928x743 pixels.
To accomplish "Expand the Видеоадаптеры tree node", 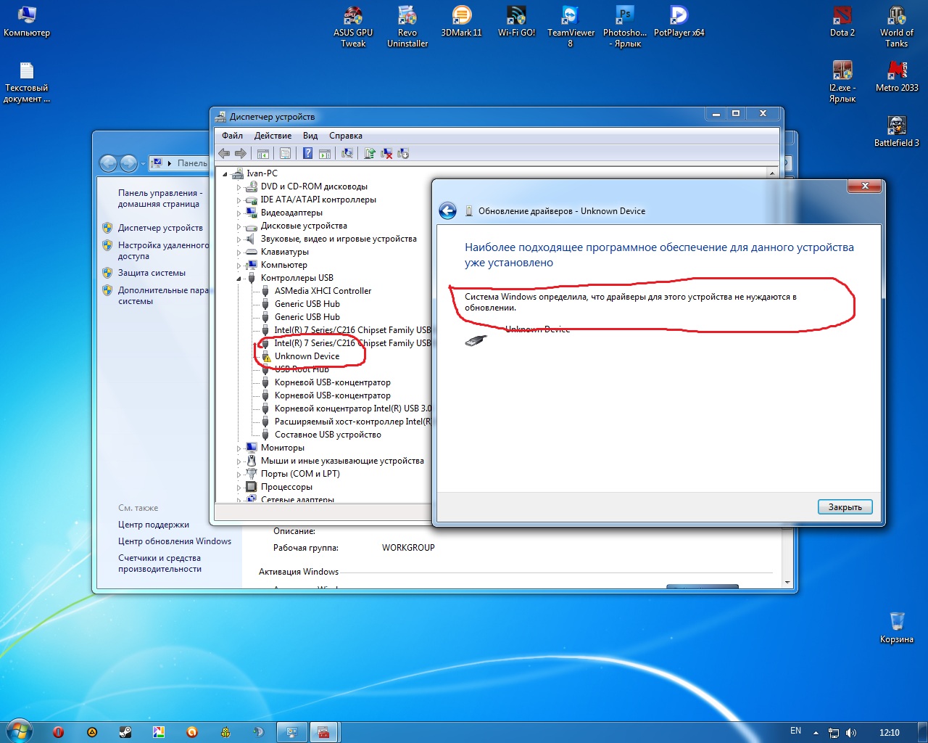I will coord(239,213).
